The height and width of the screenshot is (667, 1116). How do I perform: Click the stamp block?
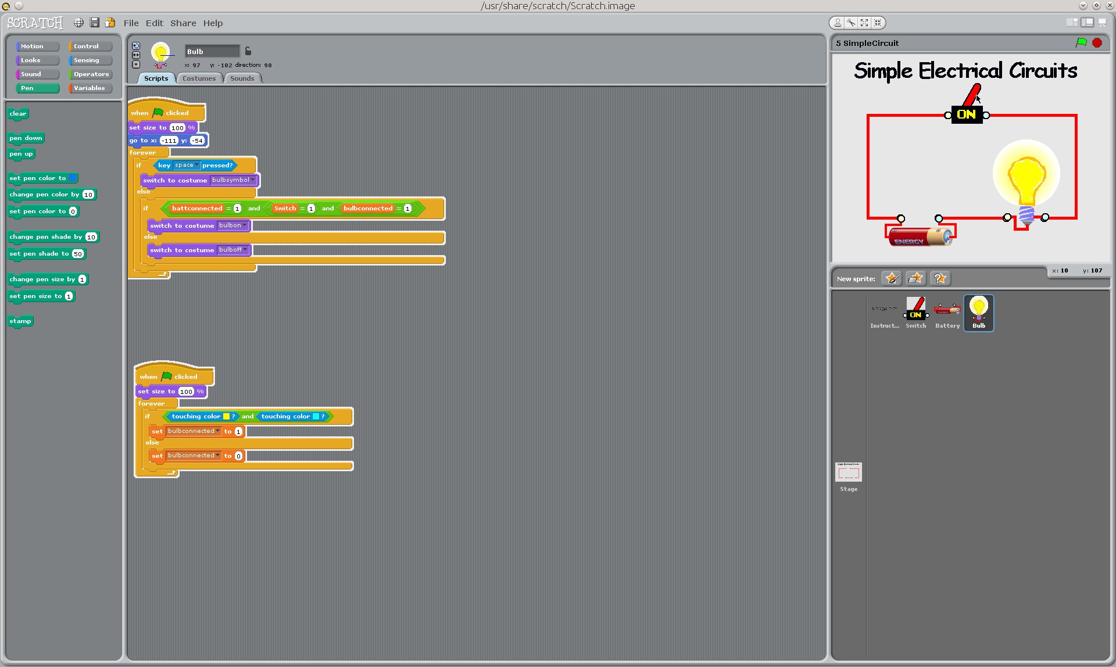pyautogui.click(x=20, y=321)
